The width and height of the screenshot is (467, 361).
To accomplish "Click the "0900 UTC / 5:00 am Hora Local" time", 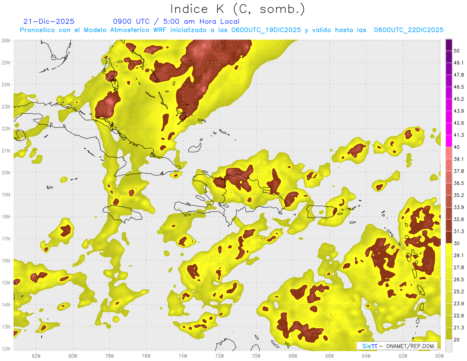I will pos(176,21).
